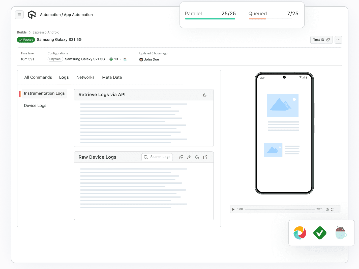
Task: Enter fullscreen on the session video
Action: [x=332, y=209]
